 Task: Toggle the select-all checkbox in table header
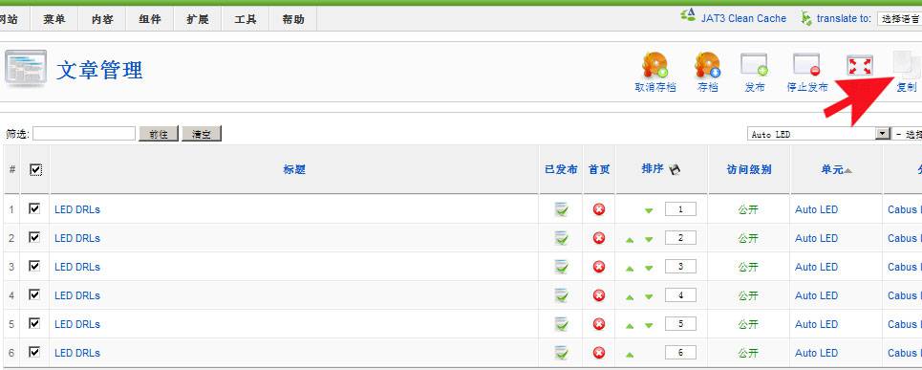(x=35, y=169)
